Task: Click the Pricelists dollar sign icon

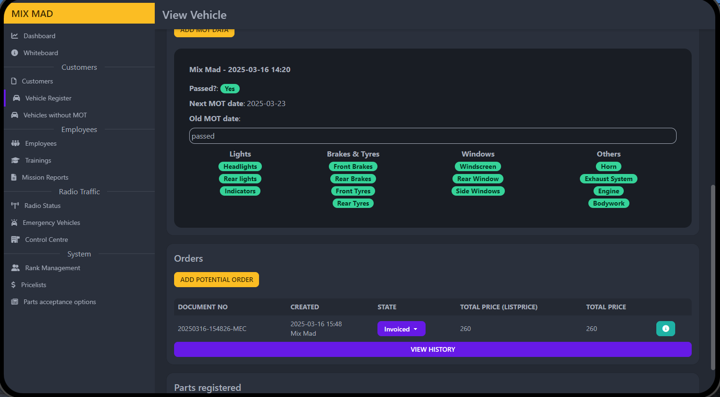Action: (x=14, y=285)
